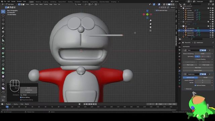215x121 pixels.
Task: Select the Shrink/Fatten tool
Action: click(3, 84)
